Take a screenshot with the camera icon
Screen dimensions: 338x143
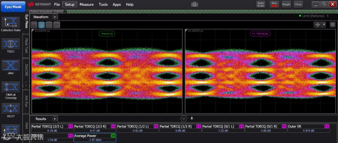tap(195, 4)
